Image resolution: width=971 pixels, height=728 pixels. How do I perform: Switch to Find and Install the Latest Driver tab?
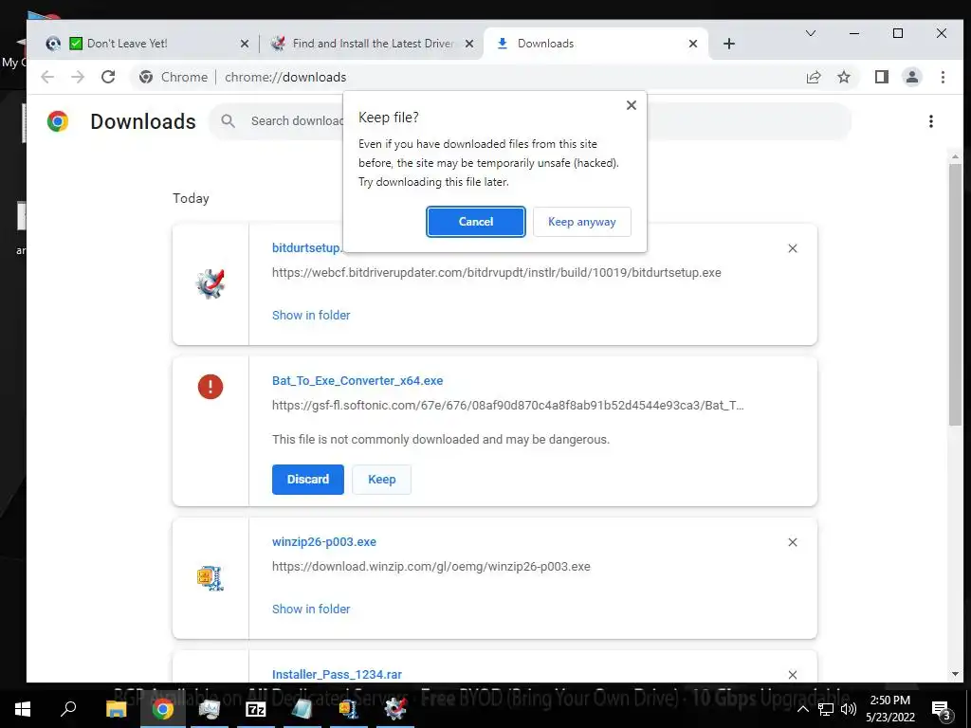pyautogui.click(x=374, y=44)
